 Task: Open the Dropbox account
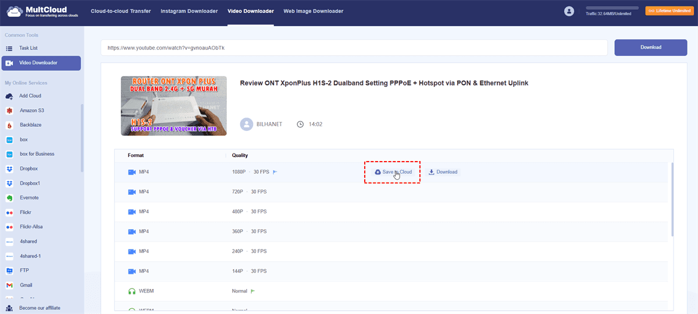click(x=29, y=169)
